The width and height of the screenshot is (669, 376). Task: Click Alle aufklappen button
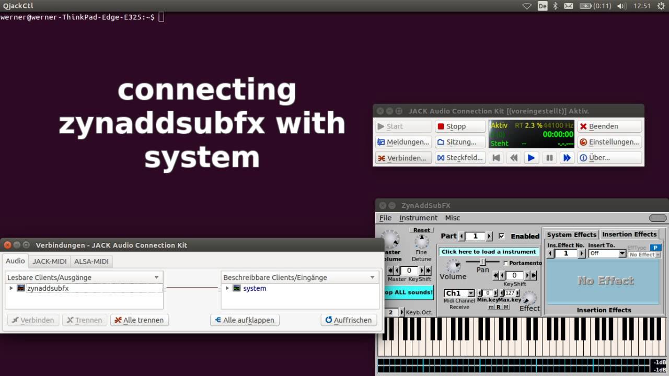(x=245, y=320)
